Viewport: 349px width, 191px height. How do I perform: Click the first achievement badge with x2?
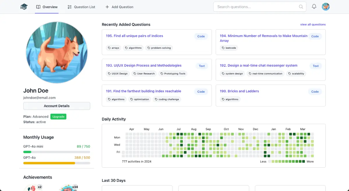click(x=33, y=188)
